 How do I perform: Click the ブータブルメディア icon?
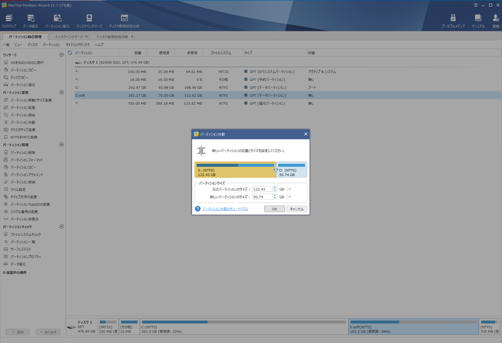click(452, 21)
